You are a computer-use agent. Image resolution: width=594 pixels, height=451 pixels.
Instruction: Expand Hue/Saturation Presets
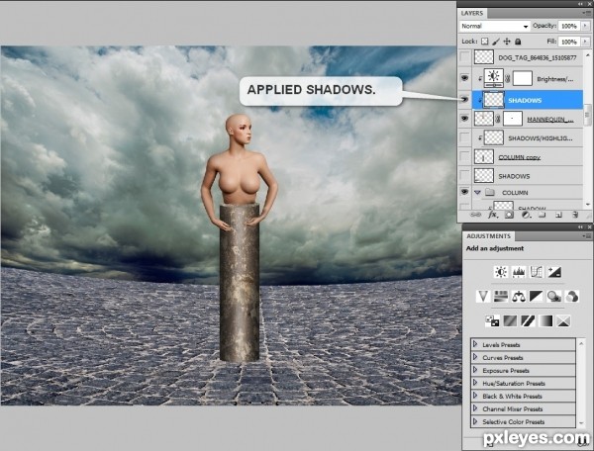475,383
